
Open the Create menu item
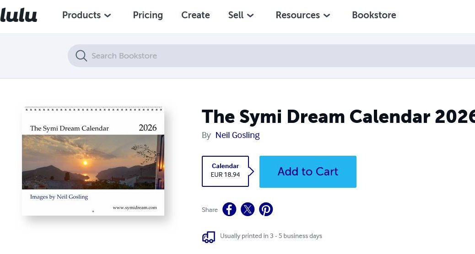pos(195,15)
